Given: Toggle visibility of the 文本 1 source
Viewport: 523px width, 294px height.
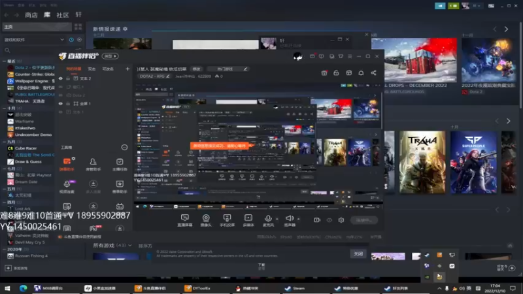Looking at the screenshot, I should [x=60, y=112].
